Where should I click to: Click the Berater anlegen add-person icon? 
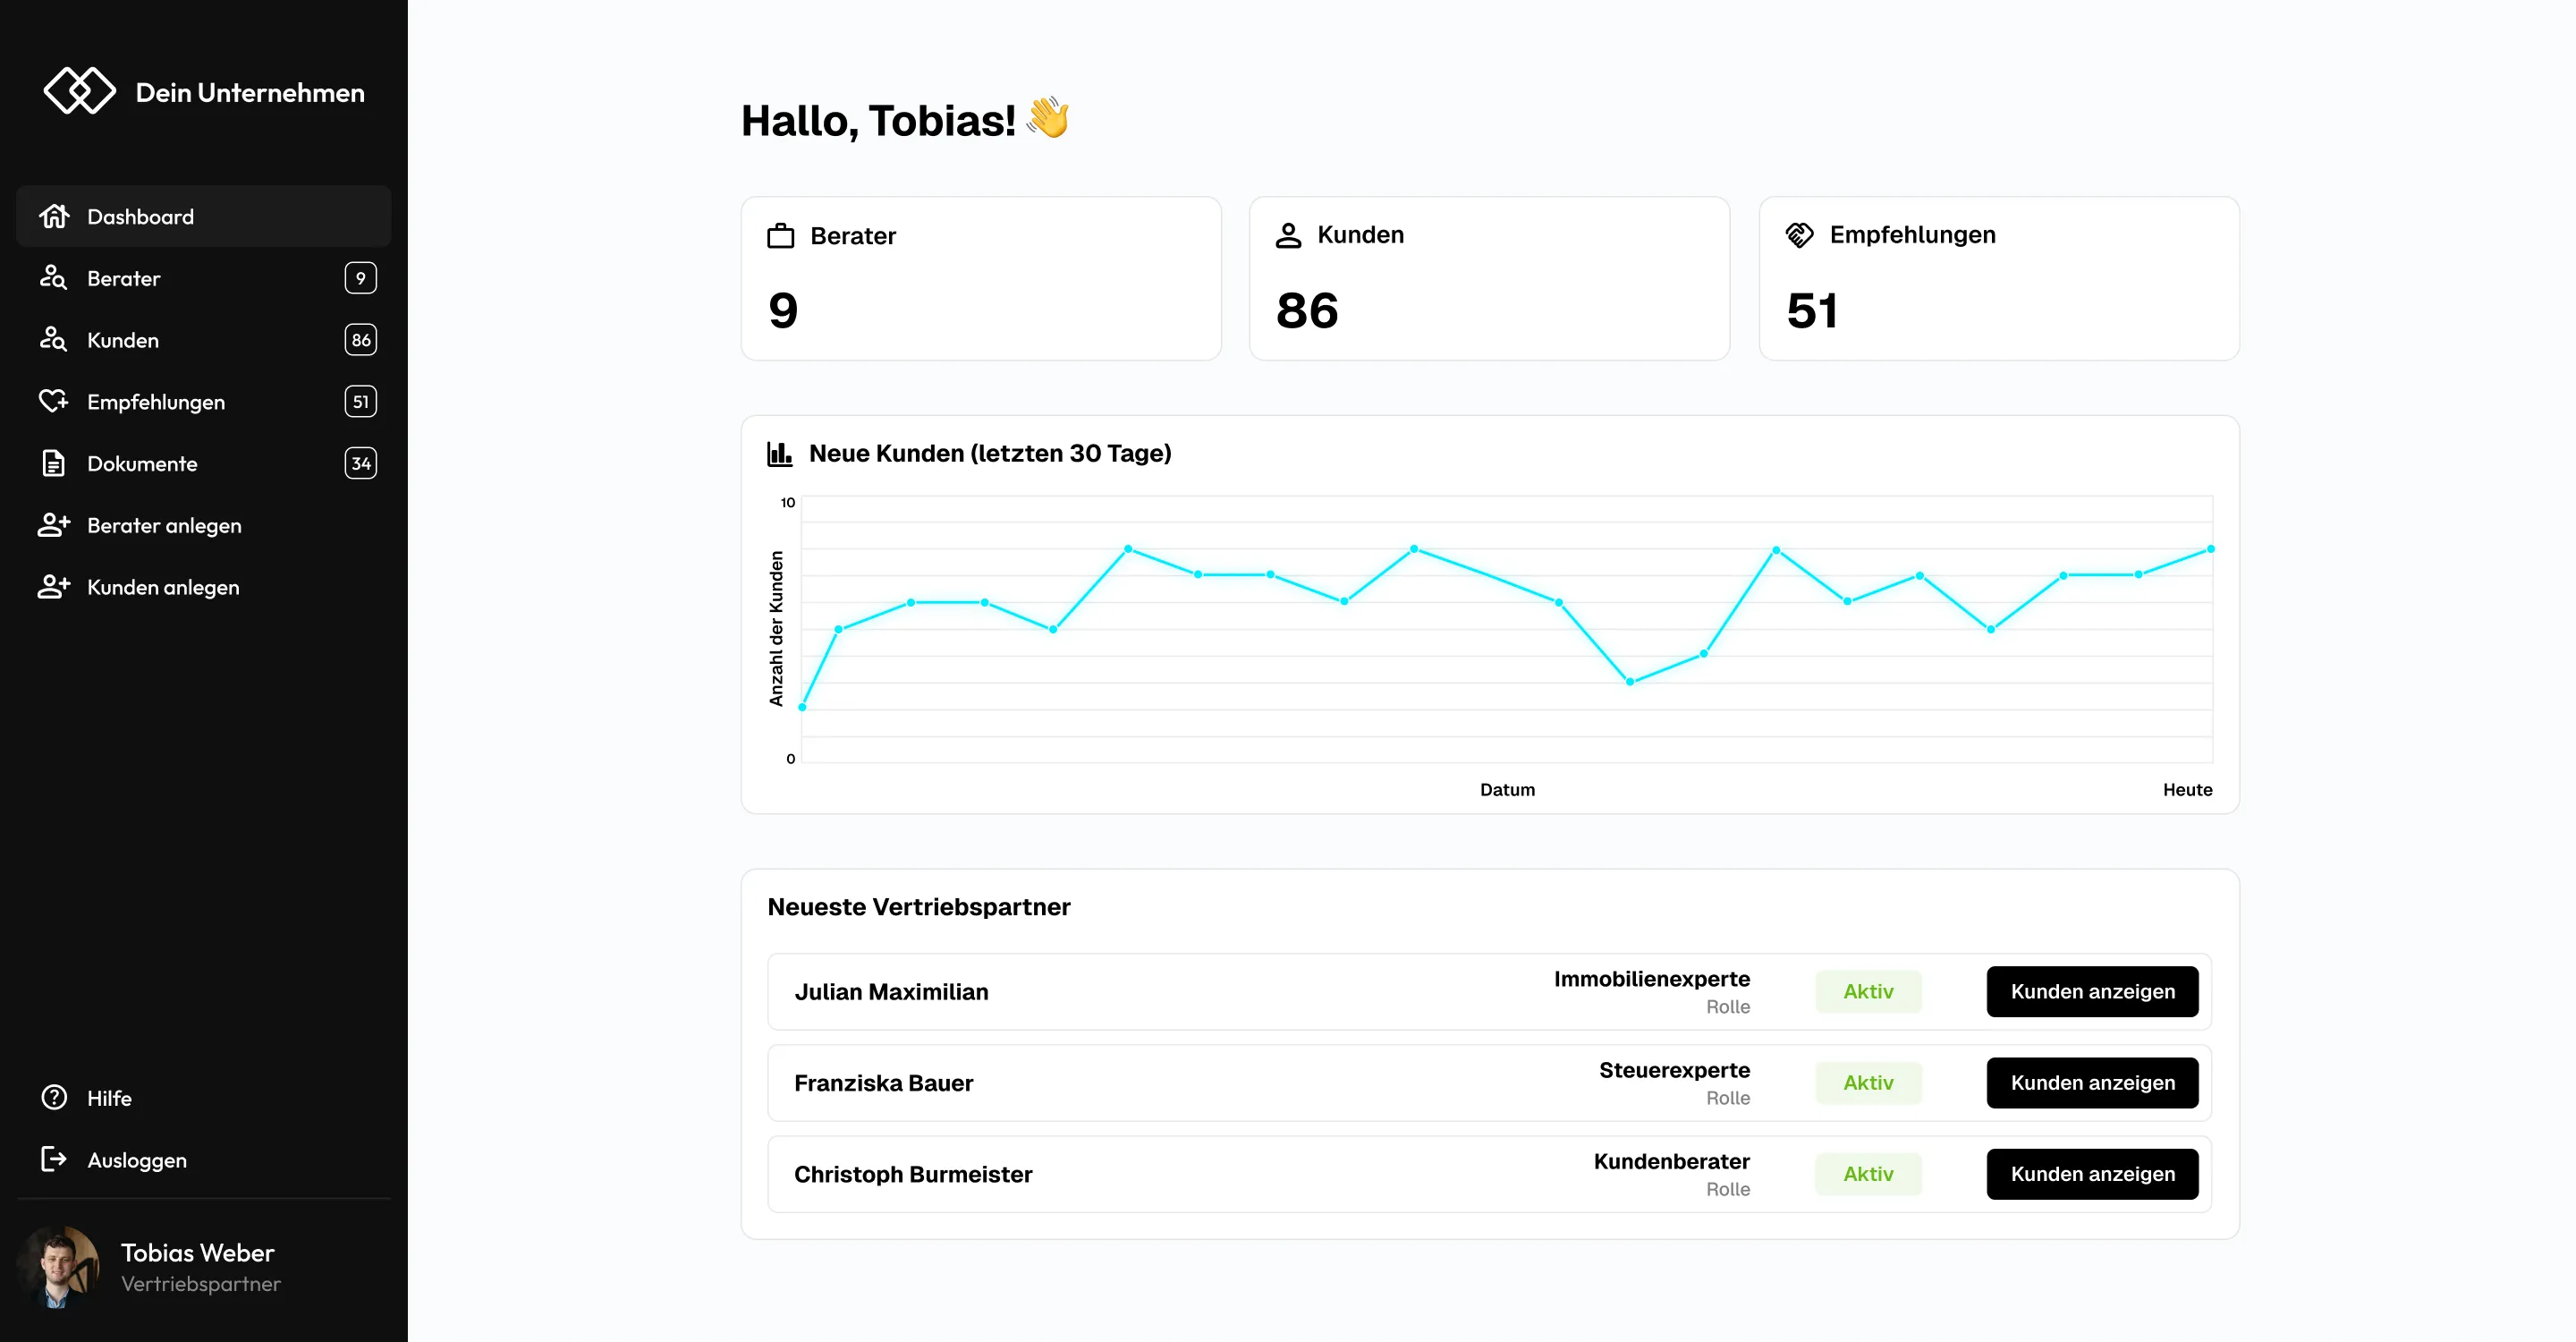coord(53,525)
